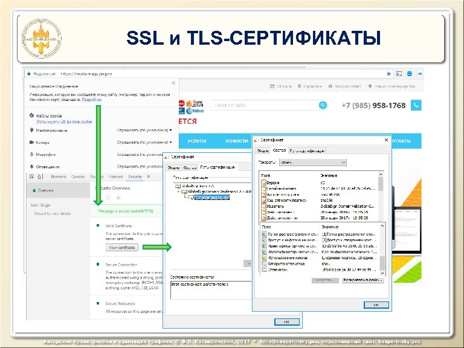
Task: Click 'Reload to view details' text
Action: (x=53, y=213)
